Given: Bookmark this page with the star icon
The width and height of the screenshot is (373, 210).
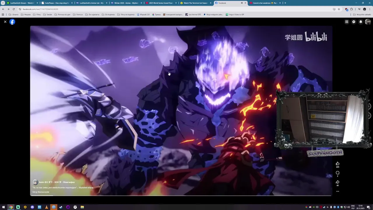Looking at the screenshot, I should pyautogui.click(x=339, y=9).
